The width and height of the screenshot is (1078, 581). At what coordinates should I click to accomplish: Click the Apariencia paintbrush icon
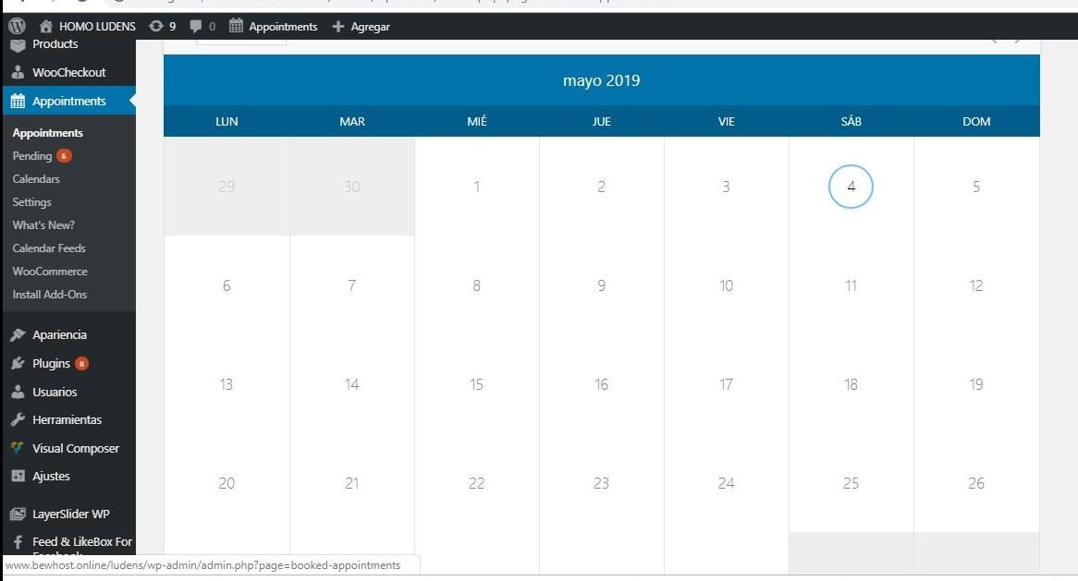tap(18, 334)
